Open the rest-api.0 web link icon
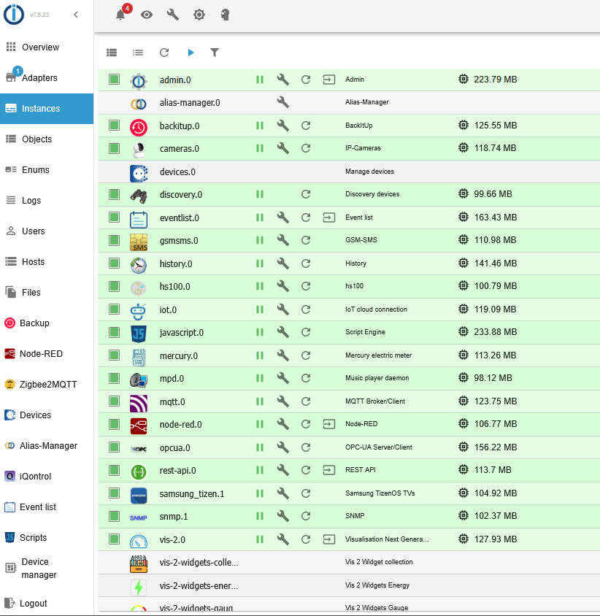The height and width of the screenshot is (616, 600). tap(329, 470)
